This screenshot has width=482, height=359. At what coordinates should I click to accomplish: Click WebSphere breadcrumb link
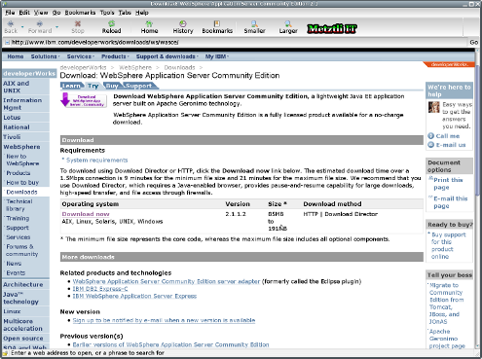135,67
